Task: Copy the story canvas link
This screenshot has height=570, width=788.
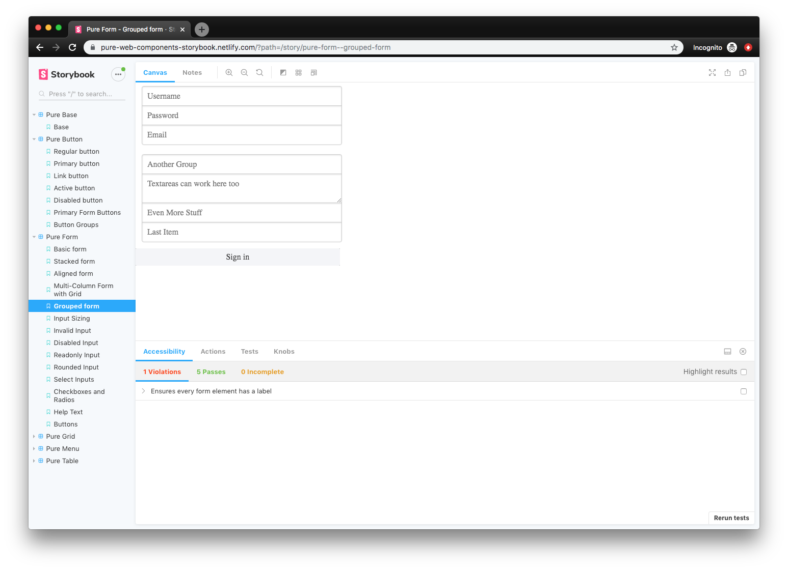Action: tap(743, 72)
